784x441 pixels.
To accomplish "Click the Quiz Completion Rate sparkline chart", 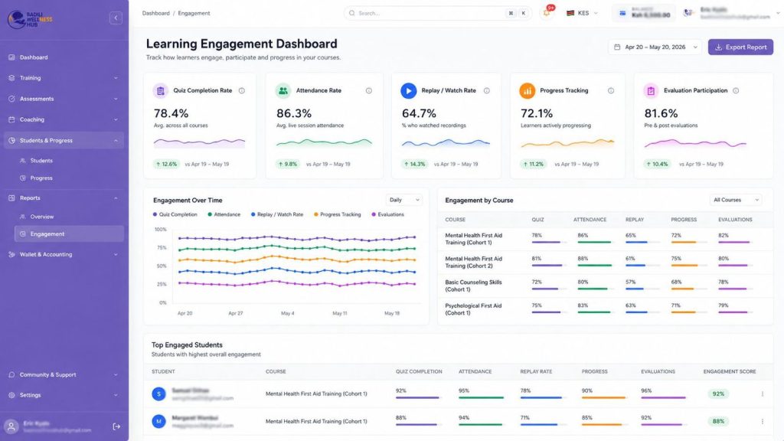I will pyautogui.click(x=200, y=143).
